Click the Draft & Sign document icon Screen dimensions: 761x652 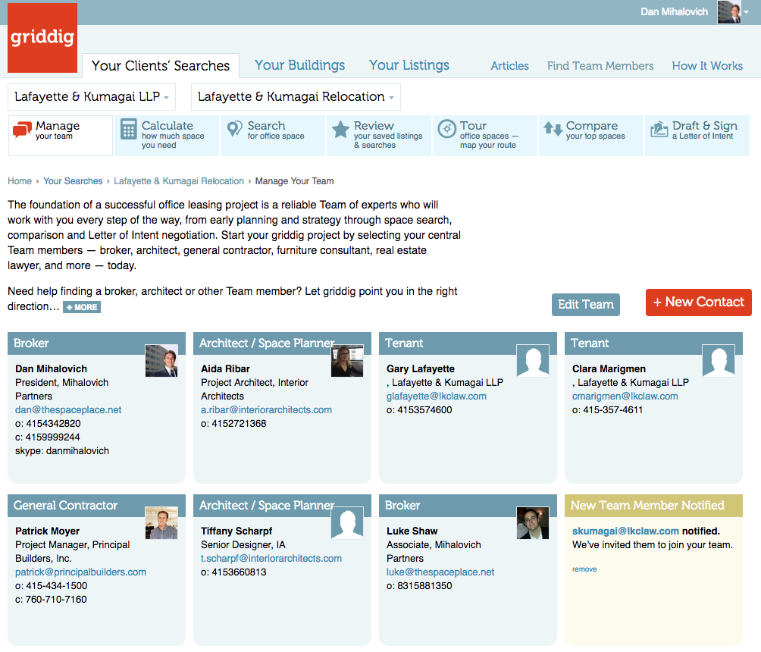(659, 129)
